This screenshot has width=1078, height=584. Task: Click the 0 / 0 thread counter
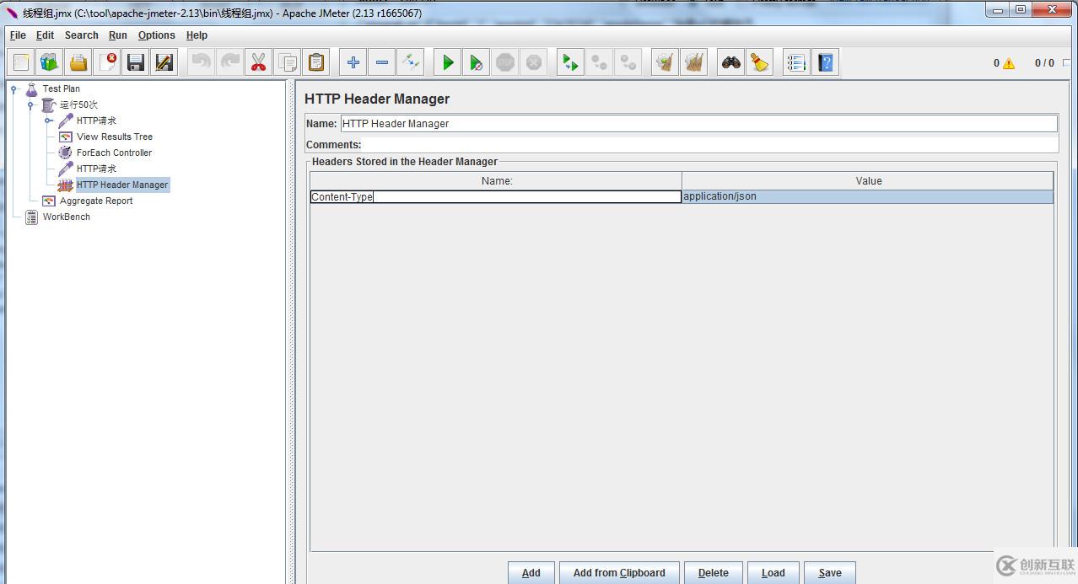point(1044,63)
